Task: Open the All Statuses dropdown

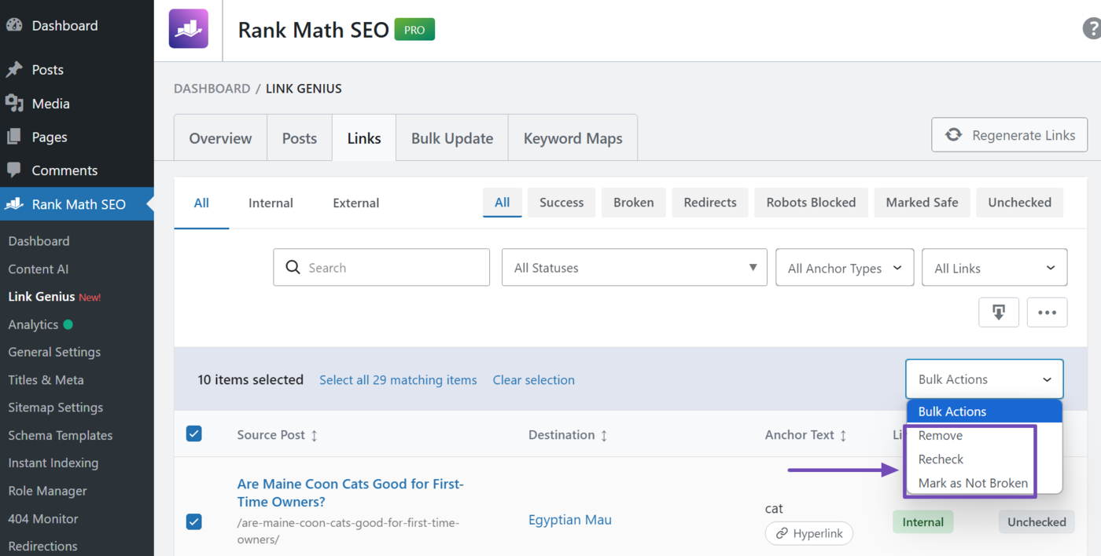Action: tap(635, 268)
